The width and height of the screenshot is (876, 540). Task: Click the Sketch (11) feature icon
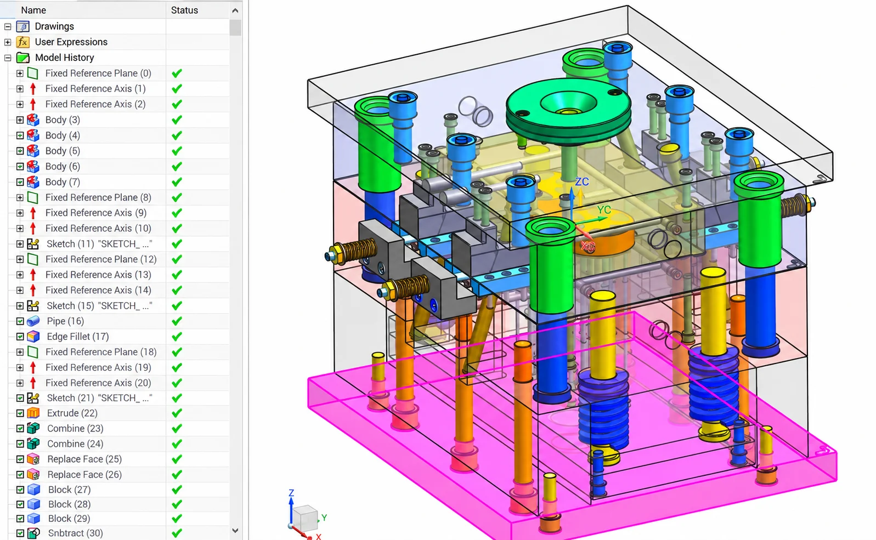click(33, 243)
